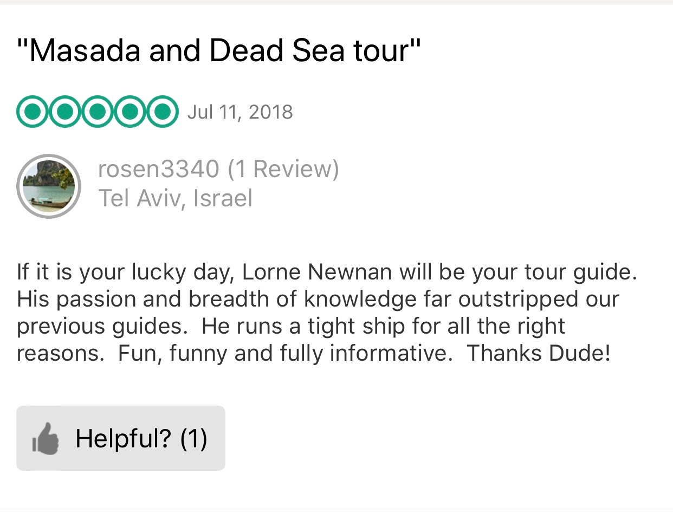Screen dimensions: 673x514
Task: Select the second green rating bubble
Action: 65,112
